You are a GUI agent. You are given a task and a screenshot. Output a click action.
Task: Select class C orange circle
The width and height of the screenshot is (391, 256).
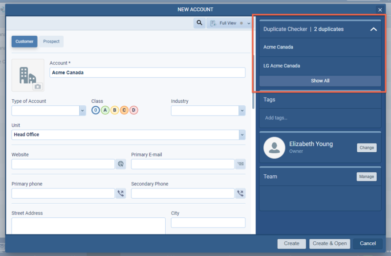[124, 110]
